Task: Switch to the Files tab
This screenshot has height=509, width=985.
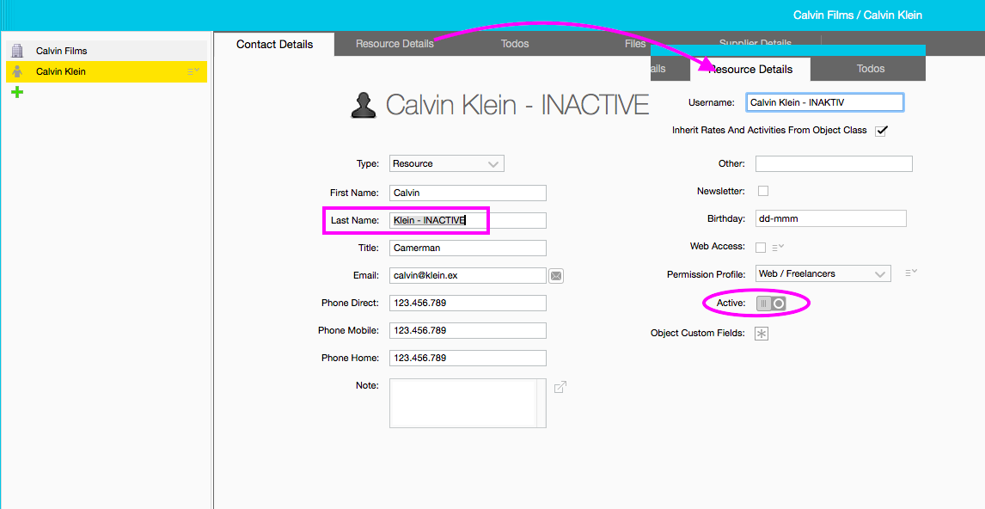Action: [634, 44]
